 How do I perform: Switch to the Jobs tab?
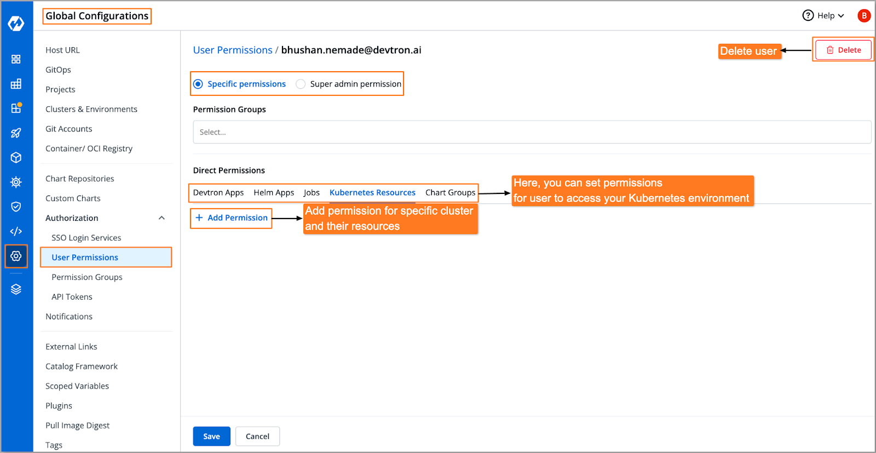(x=312, y=192)
